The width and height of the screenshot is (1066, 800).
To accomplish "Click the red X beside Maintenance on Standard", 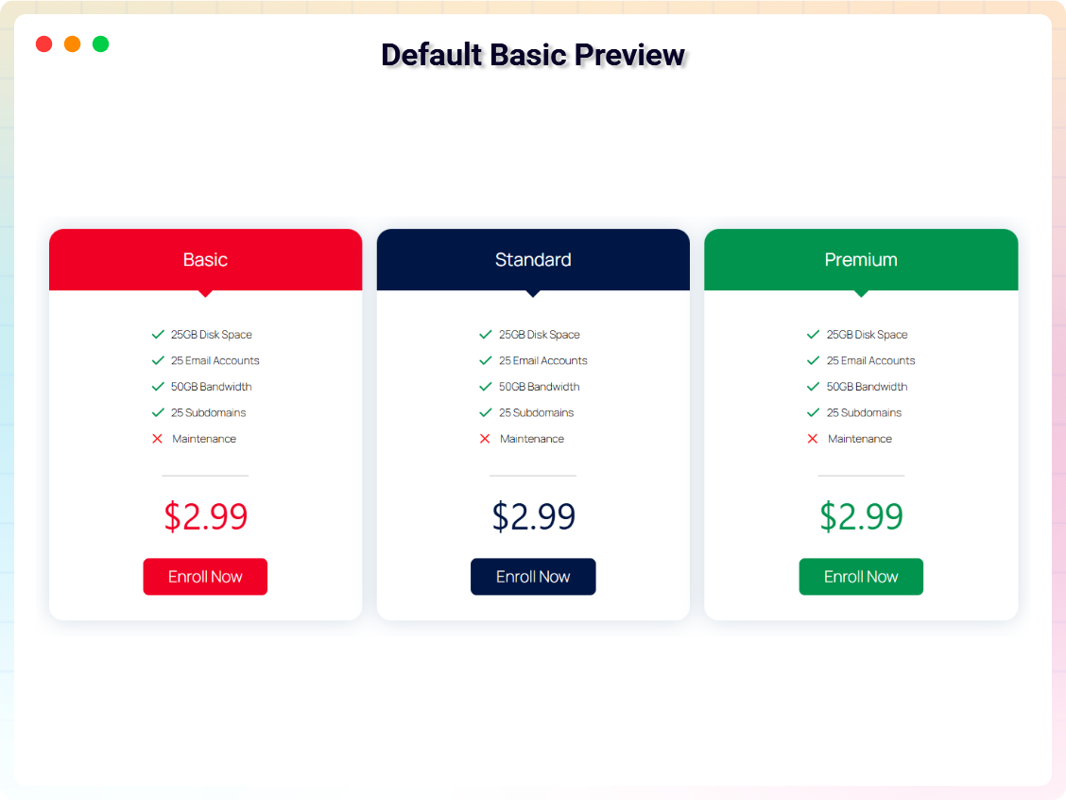I will (485, 438).
